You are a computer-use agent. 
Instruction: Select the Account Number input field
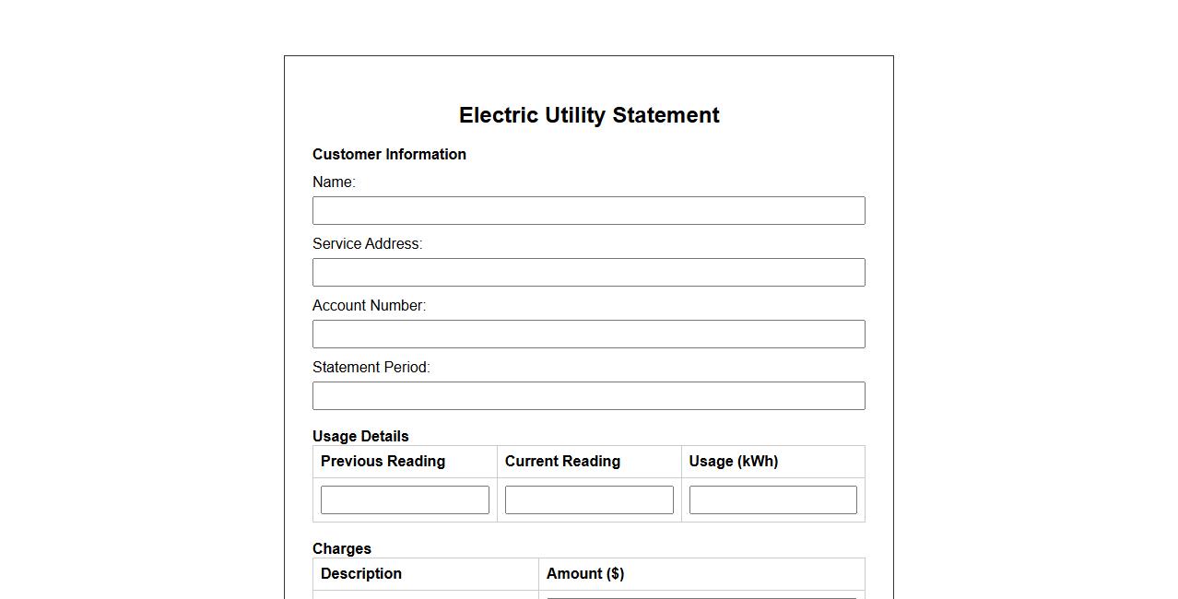coord(588,334)
